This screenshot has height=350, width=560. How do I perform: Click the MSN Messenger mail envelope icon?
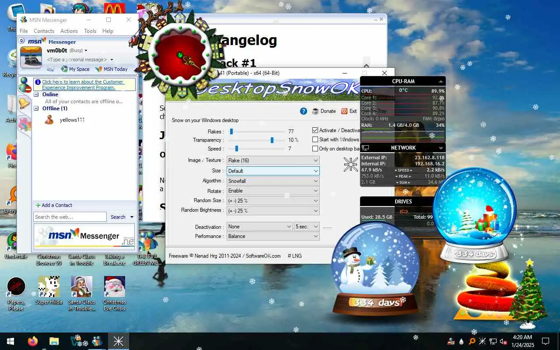point(51,69)
